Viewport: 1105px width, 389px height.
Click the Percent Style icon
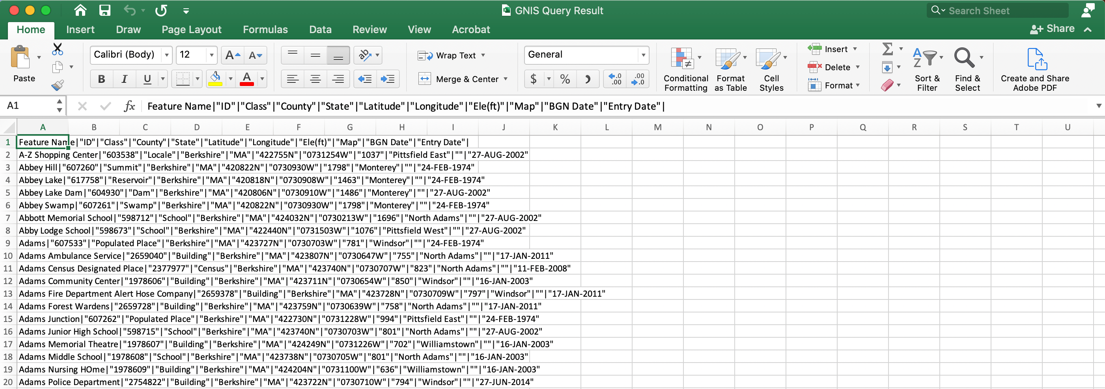tap(565, 79)
